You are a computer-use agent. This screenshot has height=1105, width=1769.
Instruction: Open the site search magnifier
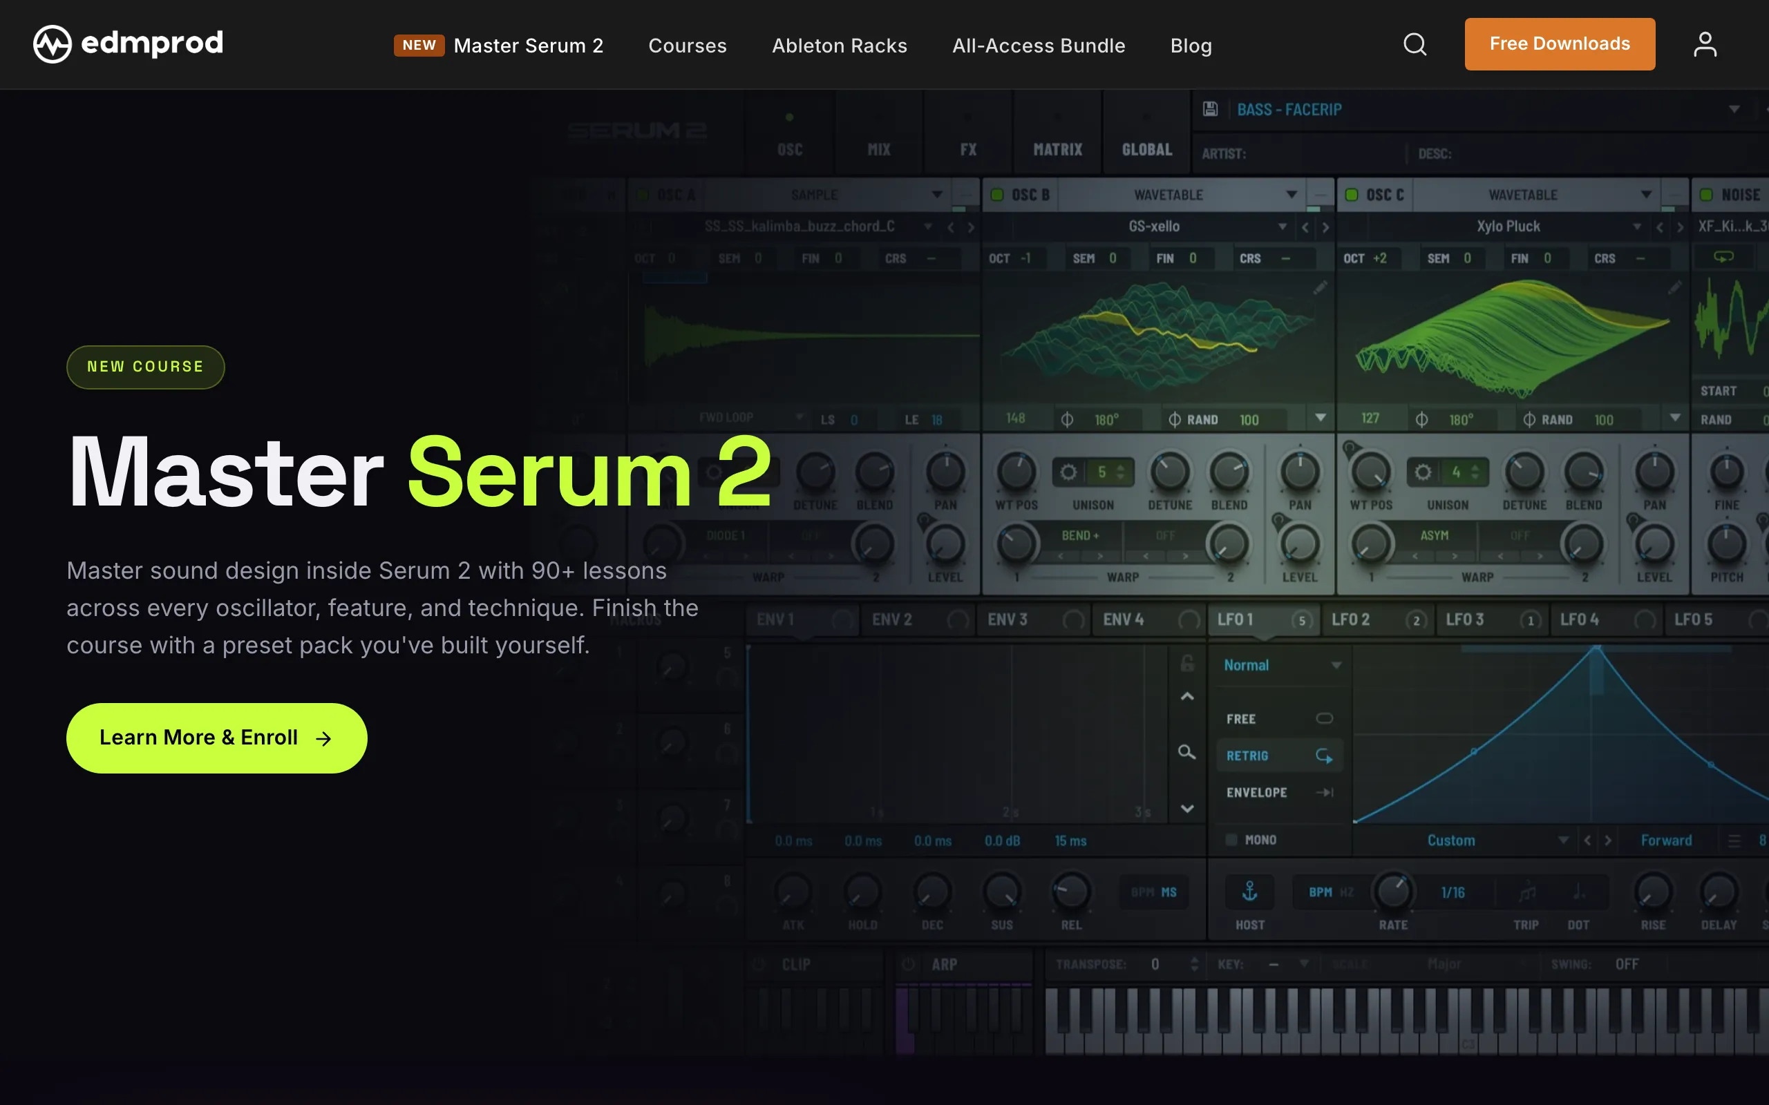coord(1415,45)
